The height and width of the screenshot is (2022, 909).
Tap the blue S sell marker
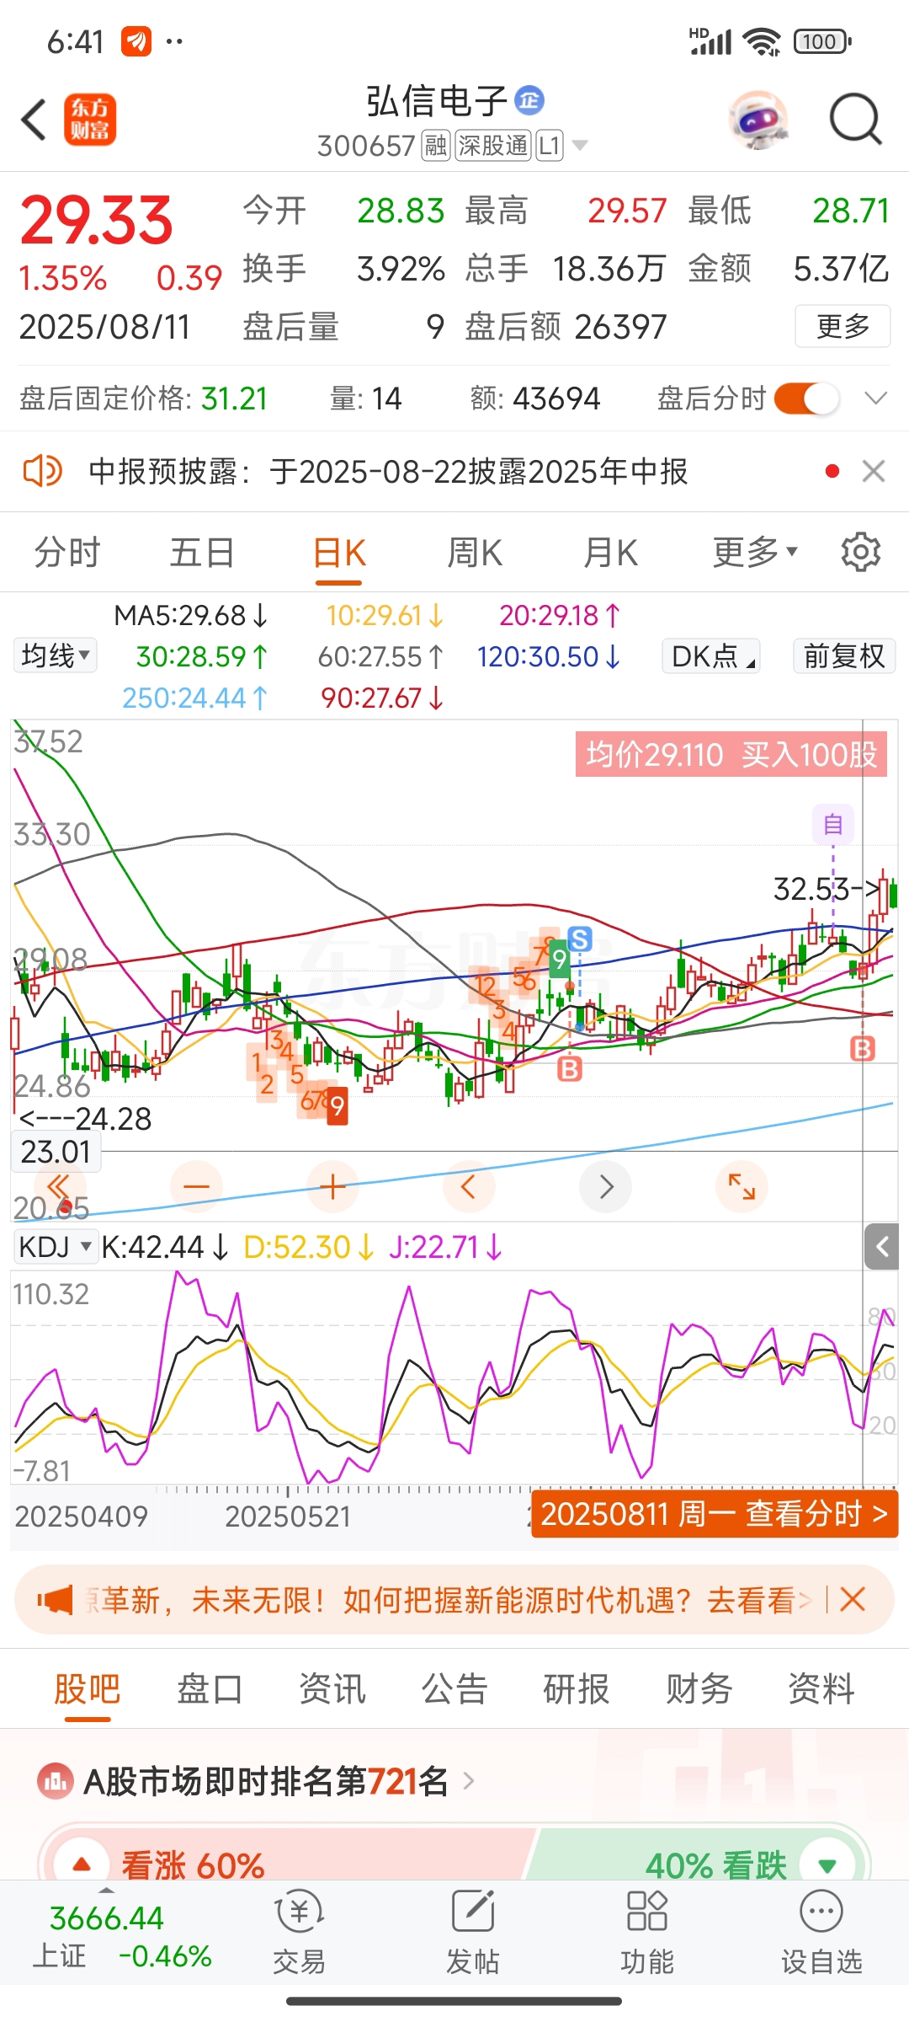pyautogui.click(x=580, y=938)
